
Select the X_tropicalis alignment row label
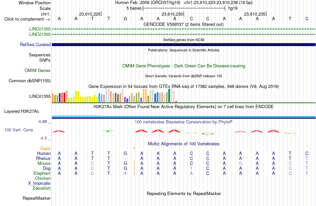39,183
